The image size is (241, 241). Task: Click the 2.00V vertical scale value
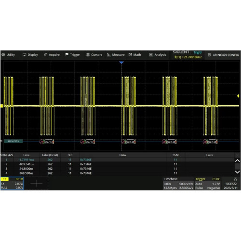coord(19,184)
